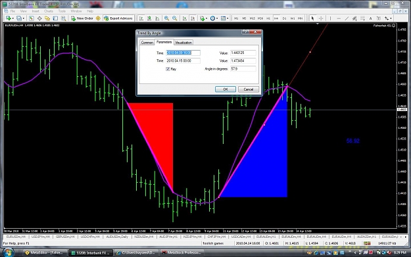Open the File menu

[12, 11]
